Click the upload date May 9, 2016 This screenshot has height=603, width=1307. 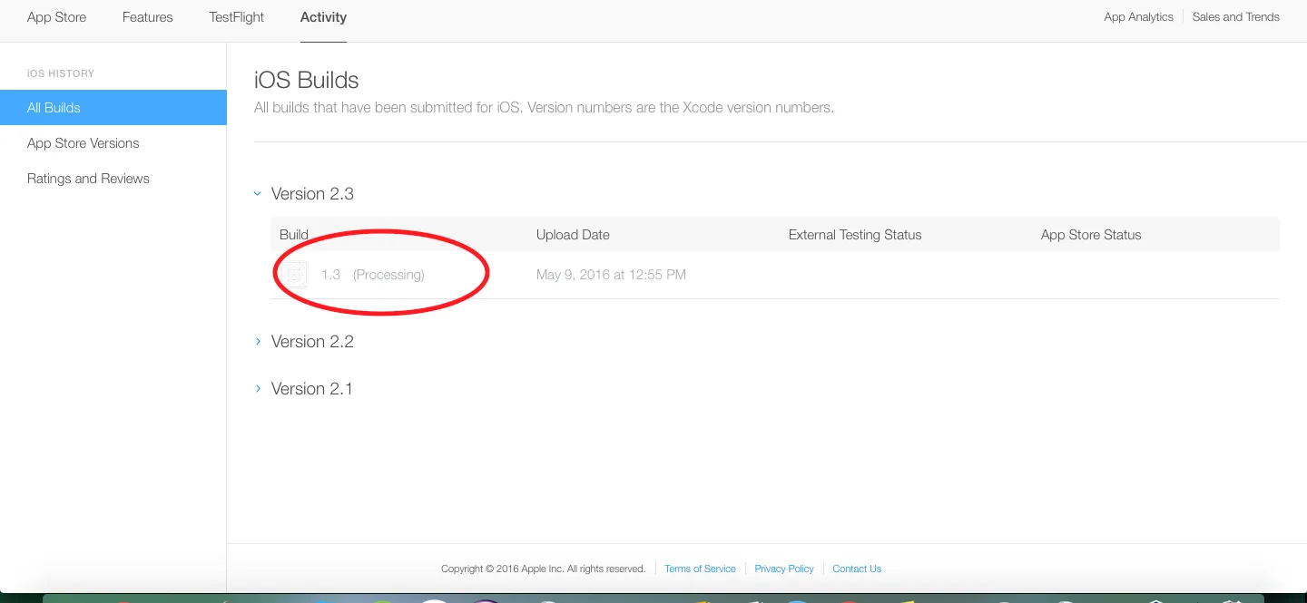point(611,275)
